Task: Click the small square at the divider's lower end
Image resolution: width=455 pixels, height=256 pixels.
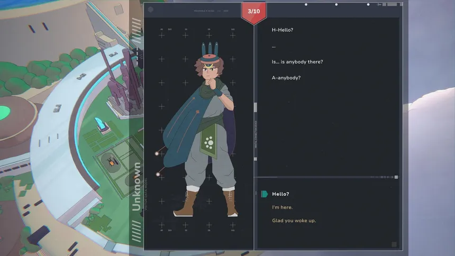Action: pyautogui.click(x=256, y=159)
